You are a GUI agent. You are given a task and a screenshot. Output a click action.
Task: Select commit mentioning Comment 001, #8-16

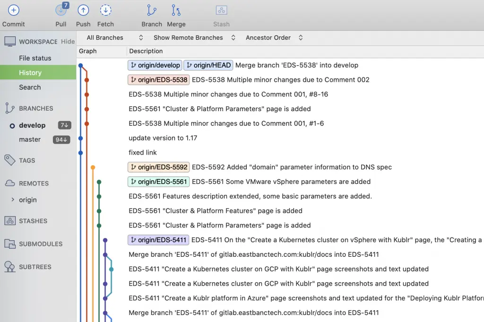228,94
